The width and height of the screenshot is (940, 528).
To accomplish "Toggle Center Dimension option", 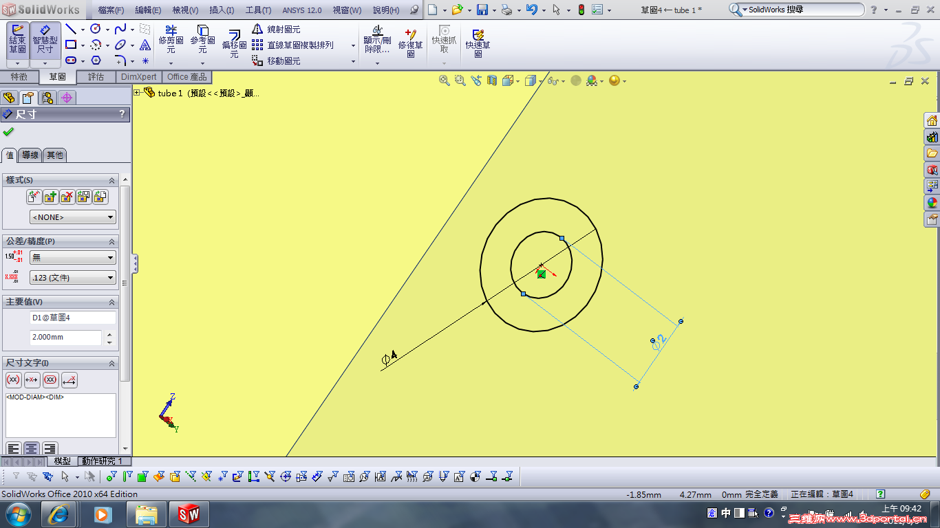I will click(32, 379).
